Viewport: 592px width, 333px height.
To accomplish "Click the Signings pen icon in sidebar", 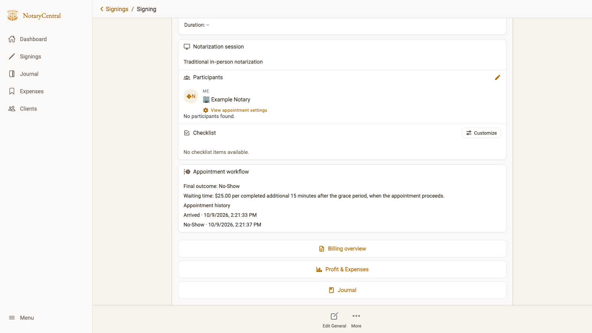I will click(x=12, y=56).
